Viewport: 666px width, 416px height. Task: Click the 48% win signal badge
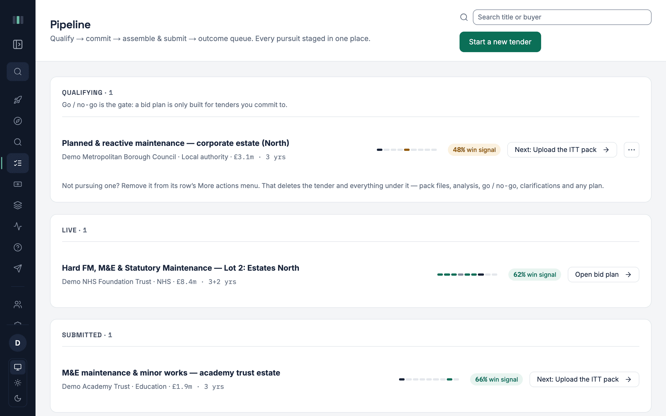click(474, 150)
